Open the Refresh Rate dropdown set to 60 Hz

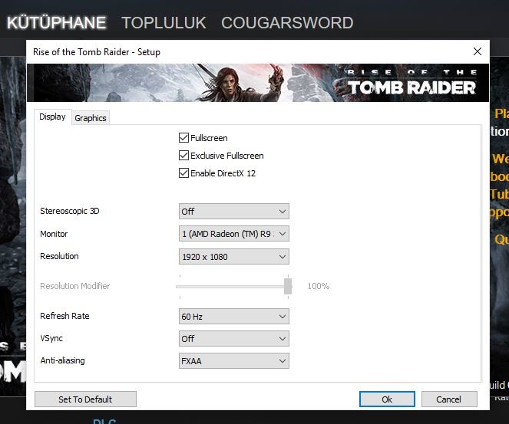click(x=233, y=317)
